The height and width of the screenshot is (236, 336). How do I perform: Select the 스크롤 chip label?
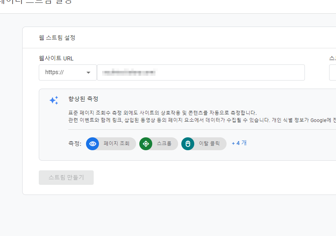[164, 143]
